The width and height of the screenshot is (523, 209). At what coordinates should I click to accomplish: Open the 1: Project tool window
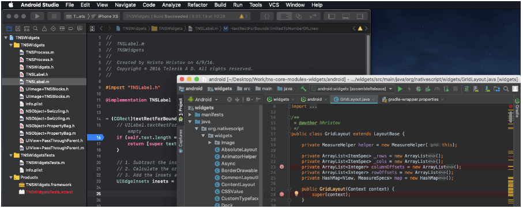[x=181, y=110]
